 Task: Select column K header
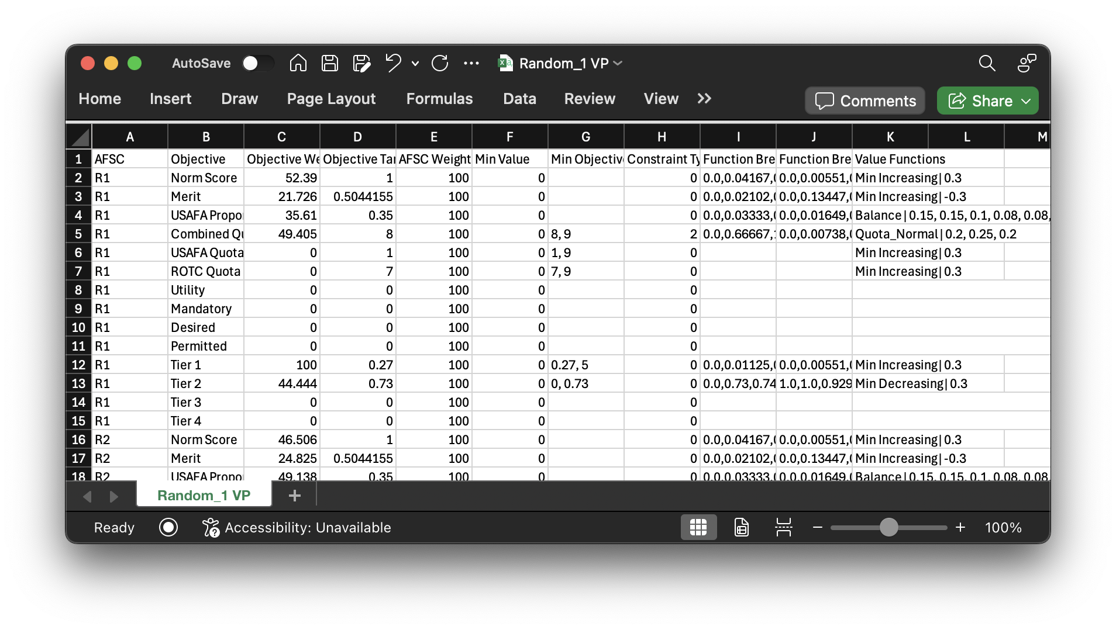point(890,137)
